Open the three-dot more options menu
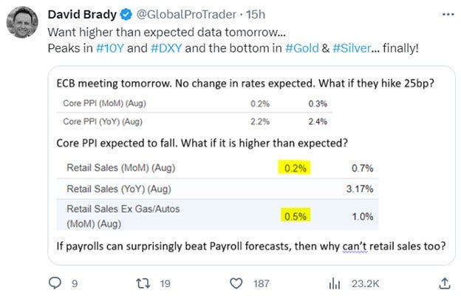 tap(448, 14)
